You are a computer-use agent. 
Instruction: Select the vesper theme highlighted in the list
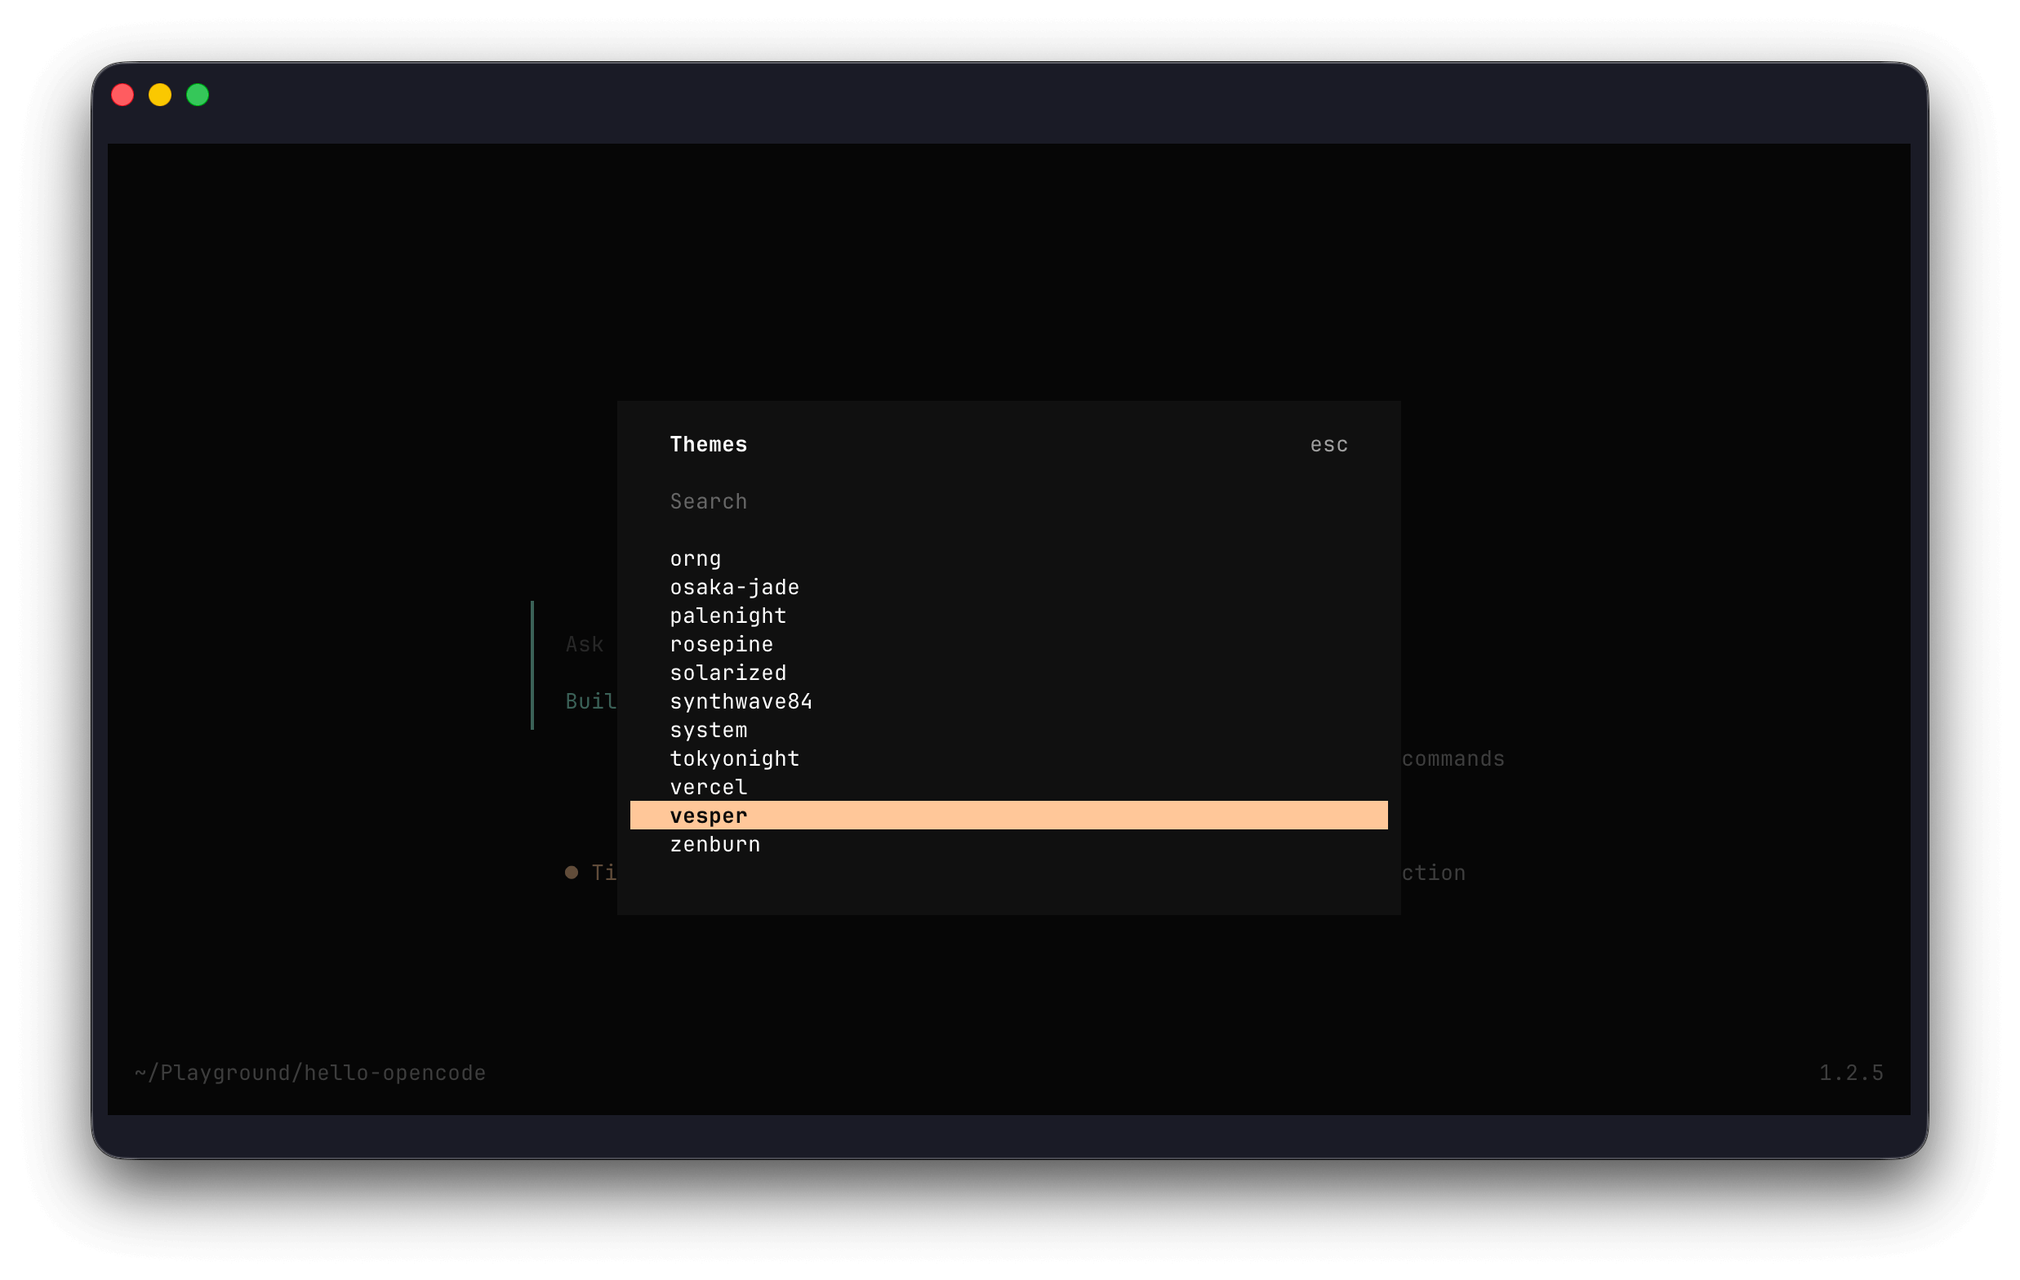(707, 815)
